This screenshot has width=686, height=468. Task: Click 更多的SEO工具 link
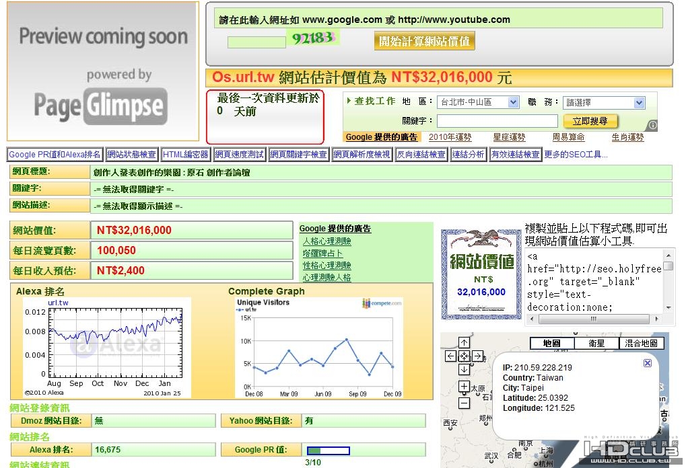576,155
